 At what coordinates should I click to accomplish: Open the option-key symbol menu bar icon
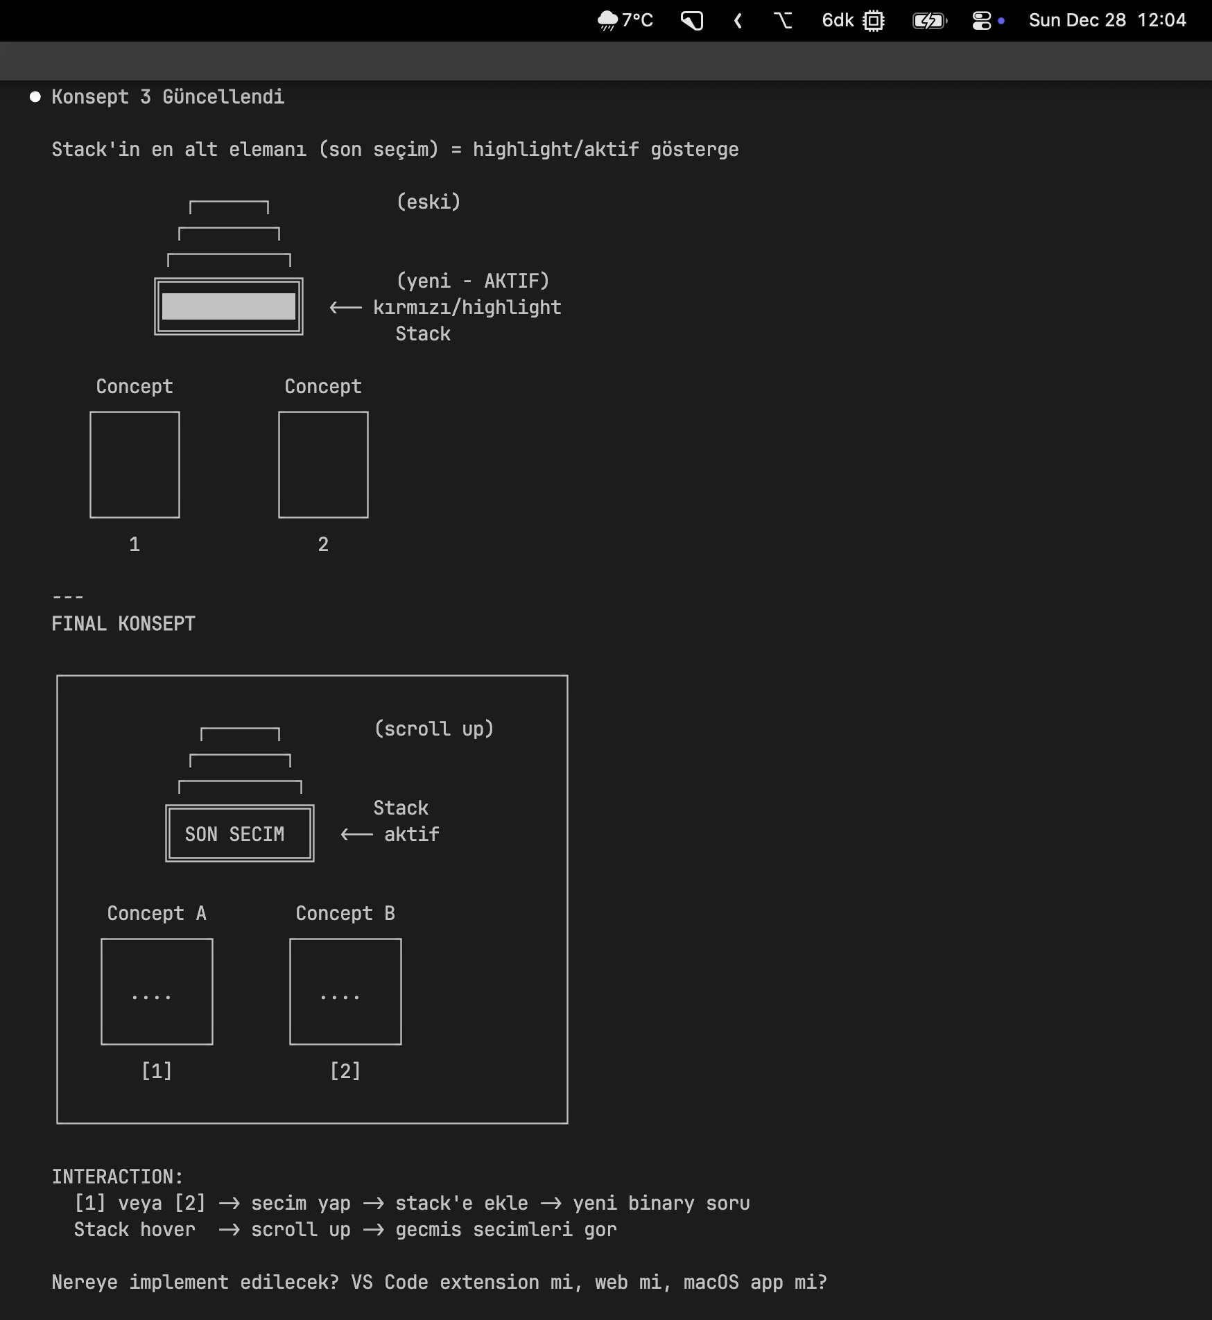pyautogui.click(x=783, y=21)
